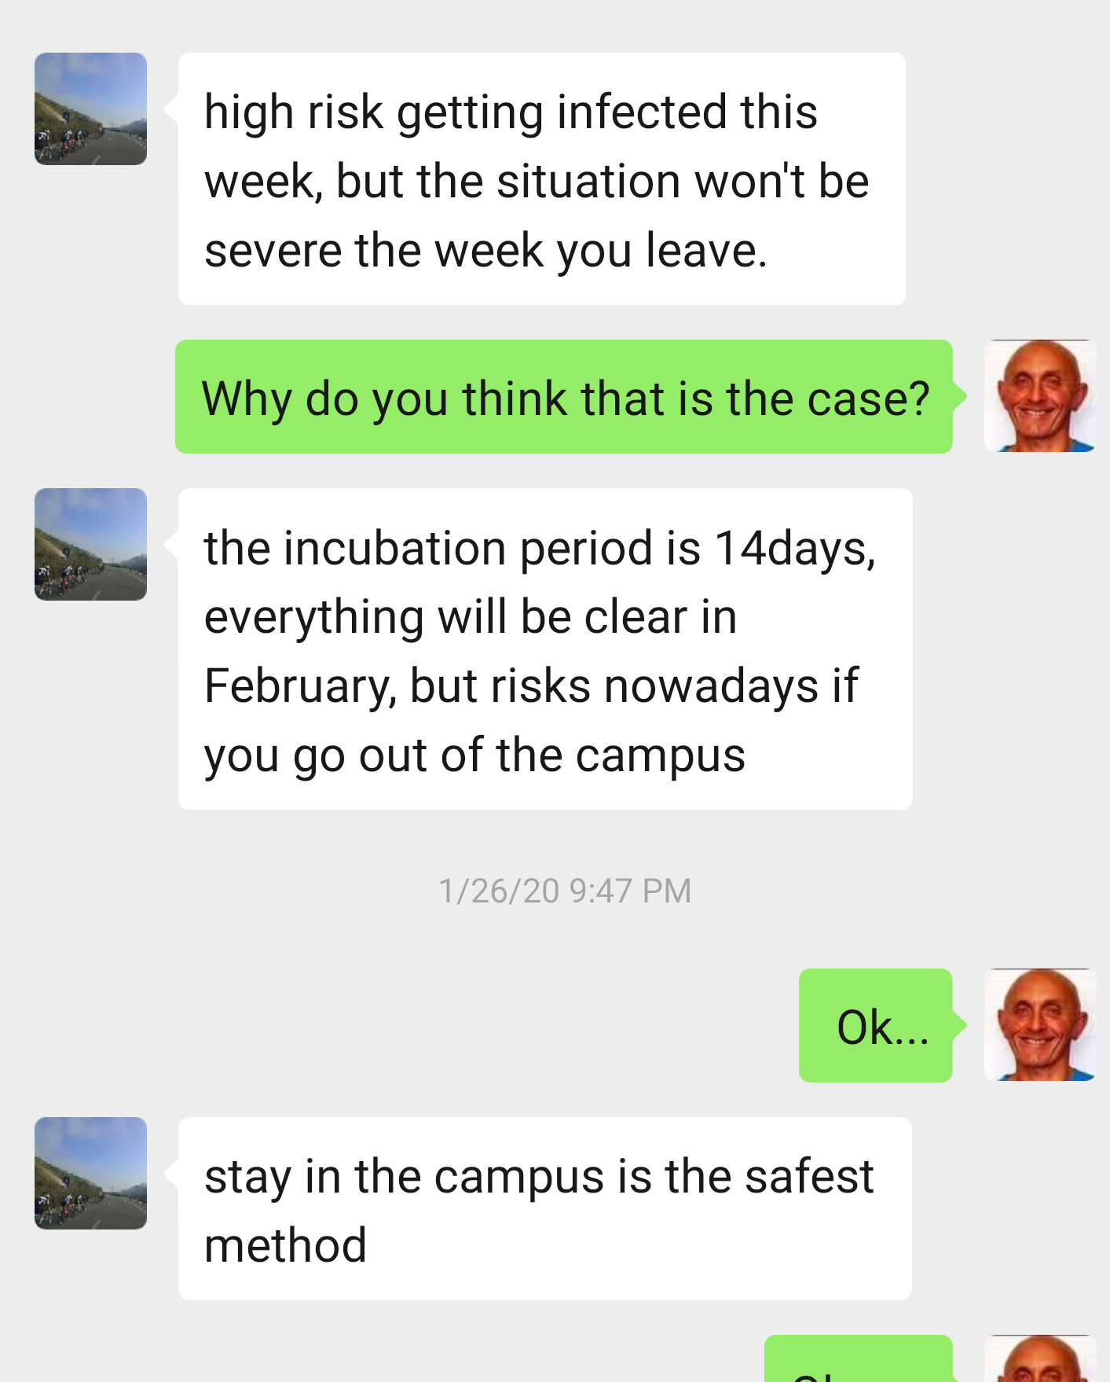
Task: Select the "stay in the campus is the safest method" bubble
Action: pos(544,1209)
